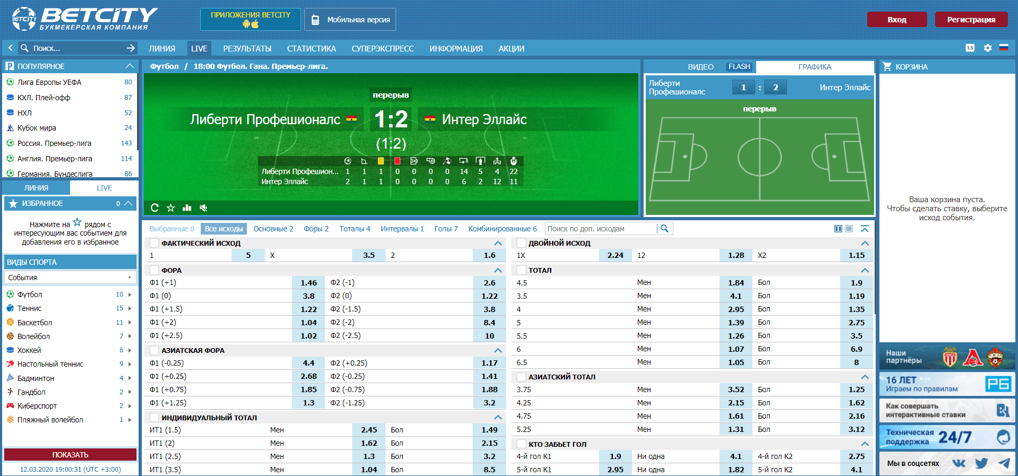Click star icon next to ИЗБРАННОЕ
The width and height of the screenshot is (1018, 476).
13,203
